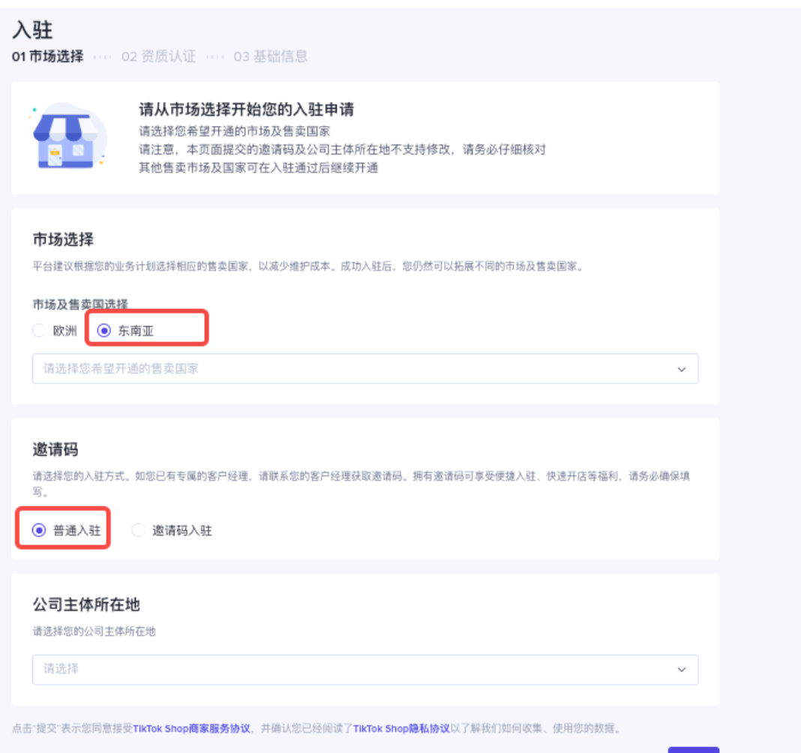Open the company location 请选择 dropdown
Viewport: 801px width, 753px height.
coord(365,669)
